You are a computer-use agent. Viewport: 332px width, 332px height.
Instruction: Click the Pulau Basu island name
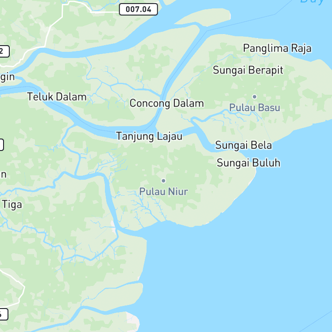click(x=255, y=108)
